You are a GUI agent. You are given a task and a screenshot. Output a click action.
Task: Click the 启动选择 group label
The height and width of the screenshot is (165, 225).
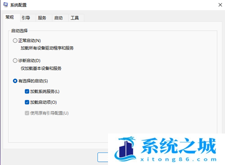click(19, 31)
